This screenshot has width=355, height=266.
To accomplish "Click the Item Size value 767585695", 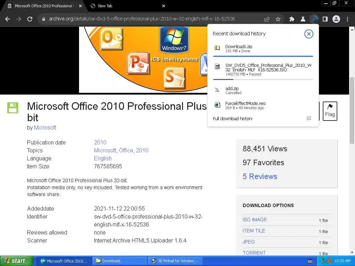I will [108, 167].
